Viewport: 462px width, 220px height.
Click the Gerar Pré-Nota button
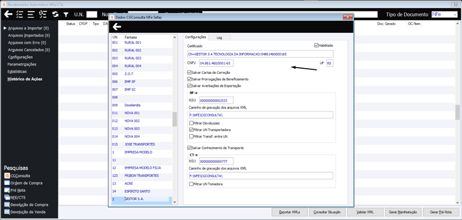441,212
